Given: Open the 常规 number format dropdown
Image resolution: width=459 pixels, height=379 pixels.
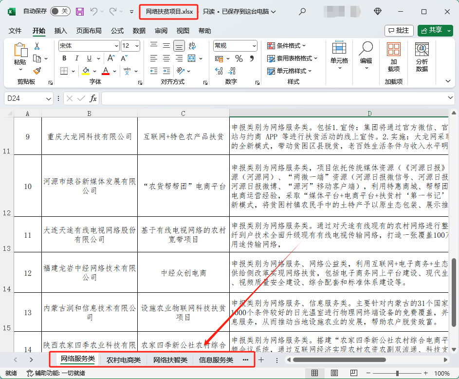Looking at the screenshot, I should [x=235, y=45].
